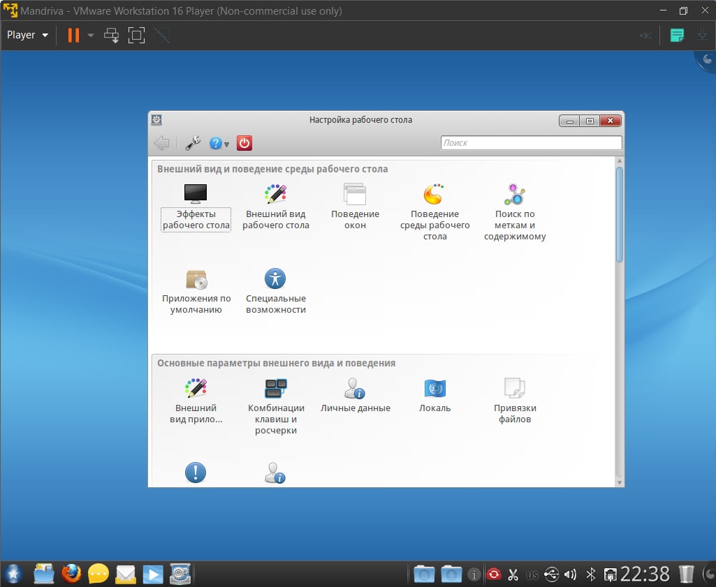This screenshot has width=716, height=587.
Task: Open Bluetooth tray icon
Action: pyautogui.click(x=591, y=574)
